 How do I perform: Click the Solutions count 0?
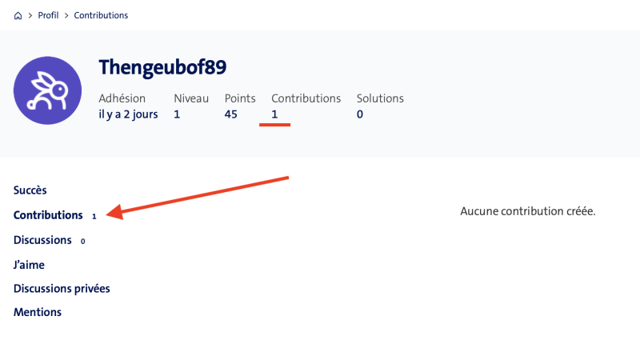click(360, 114)
